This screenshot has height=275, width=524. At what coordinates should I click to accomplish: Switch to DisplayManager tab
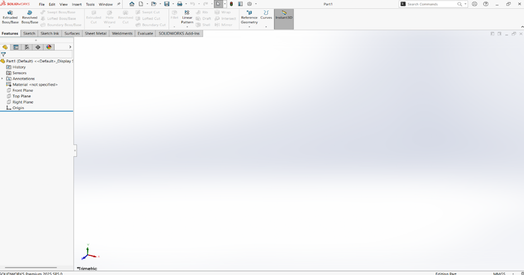pos(49,47)
